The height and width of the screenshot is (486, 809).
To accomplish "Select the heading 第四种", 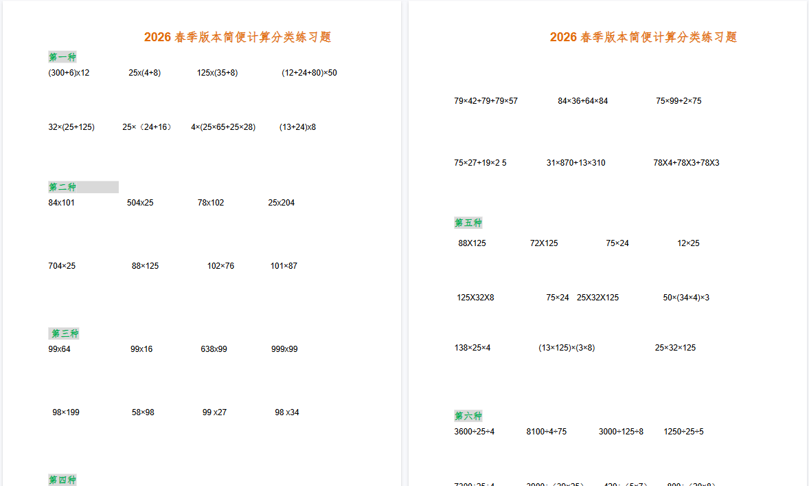I will pos(62,479).
